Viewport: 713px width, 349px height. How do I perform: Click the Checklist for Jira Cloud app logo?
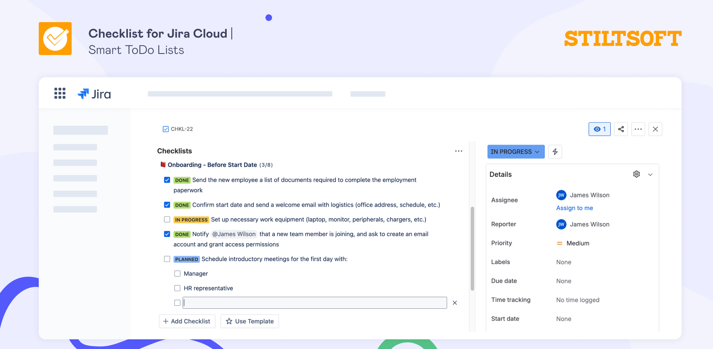(x=55, y=38)
